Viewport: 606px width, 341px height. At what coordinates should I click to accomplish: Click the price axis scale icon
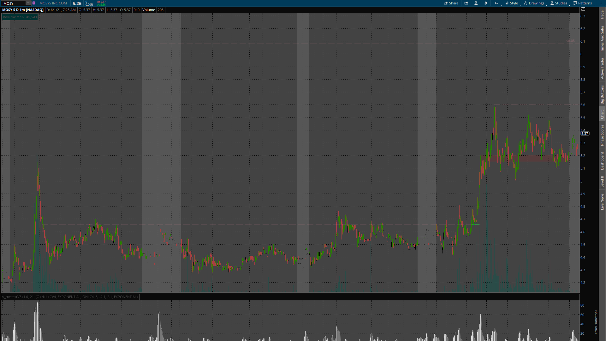tap(583, 9)
